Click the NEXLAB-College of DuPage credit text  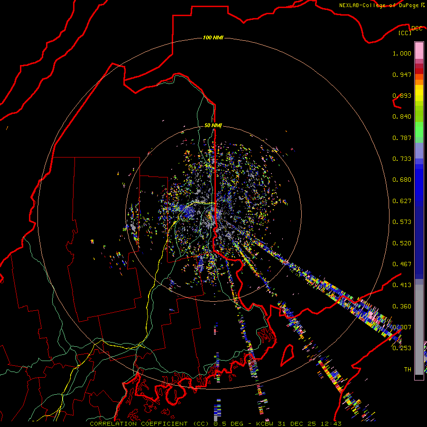pos(381,5)
